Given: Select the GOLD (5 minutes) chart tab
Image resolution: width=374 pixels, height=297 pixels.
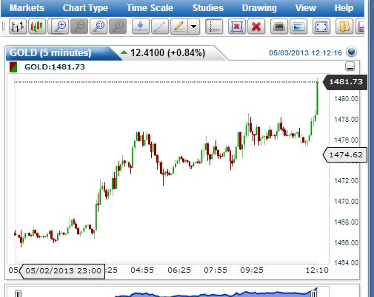Looking at the screenshot, I should pos(50,52).
